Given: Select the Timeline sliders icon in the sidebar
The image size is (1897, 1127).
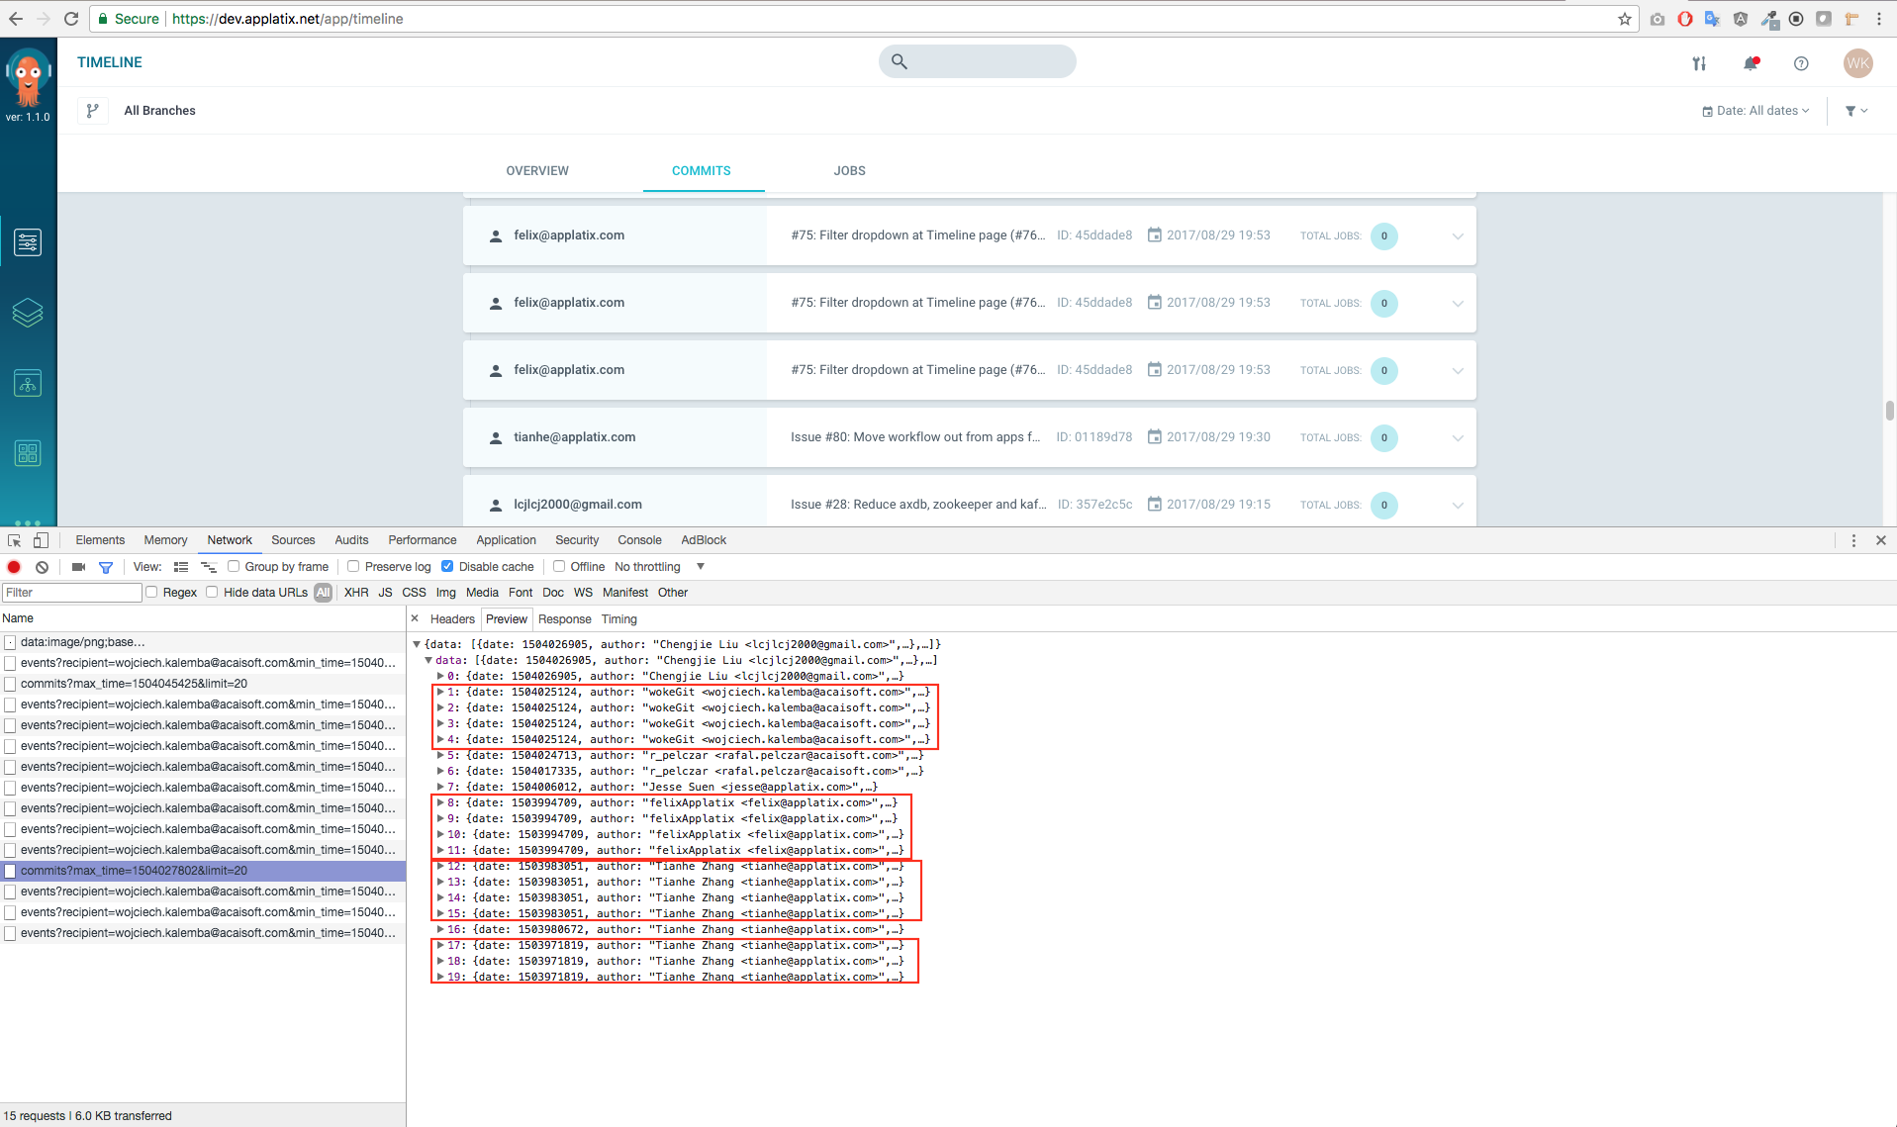Looking at the screenshot, I should coord(28,240).
